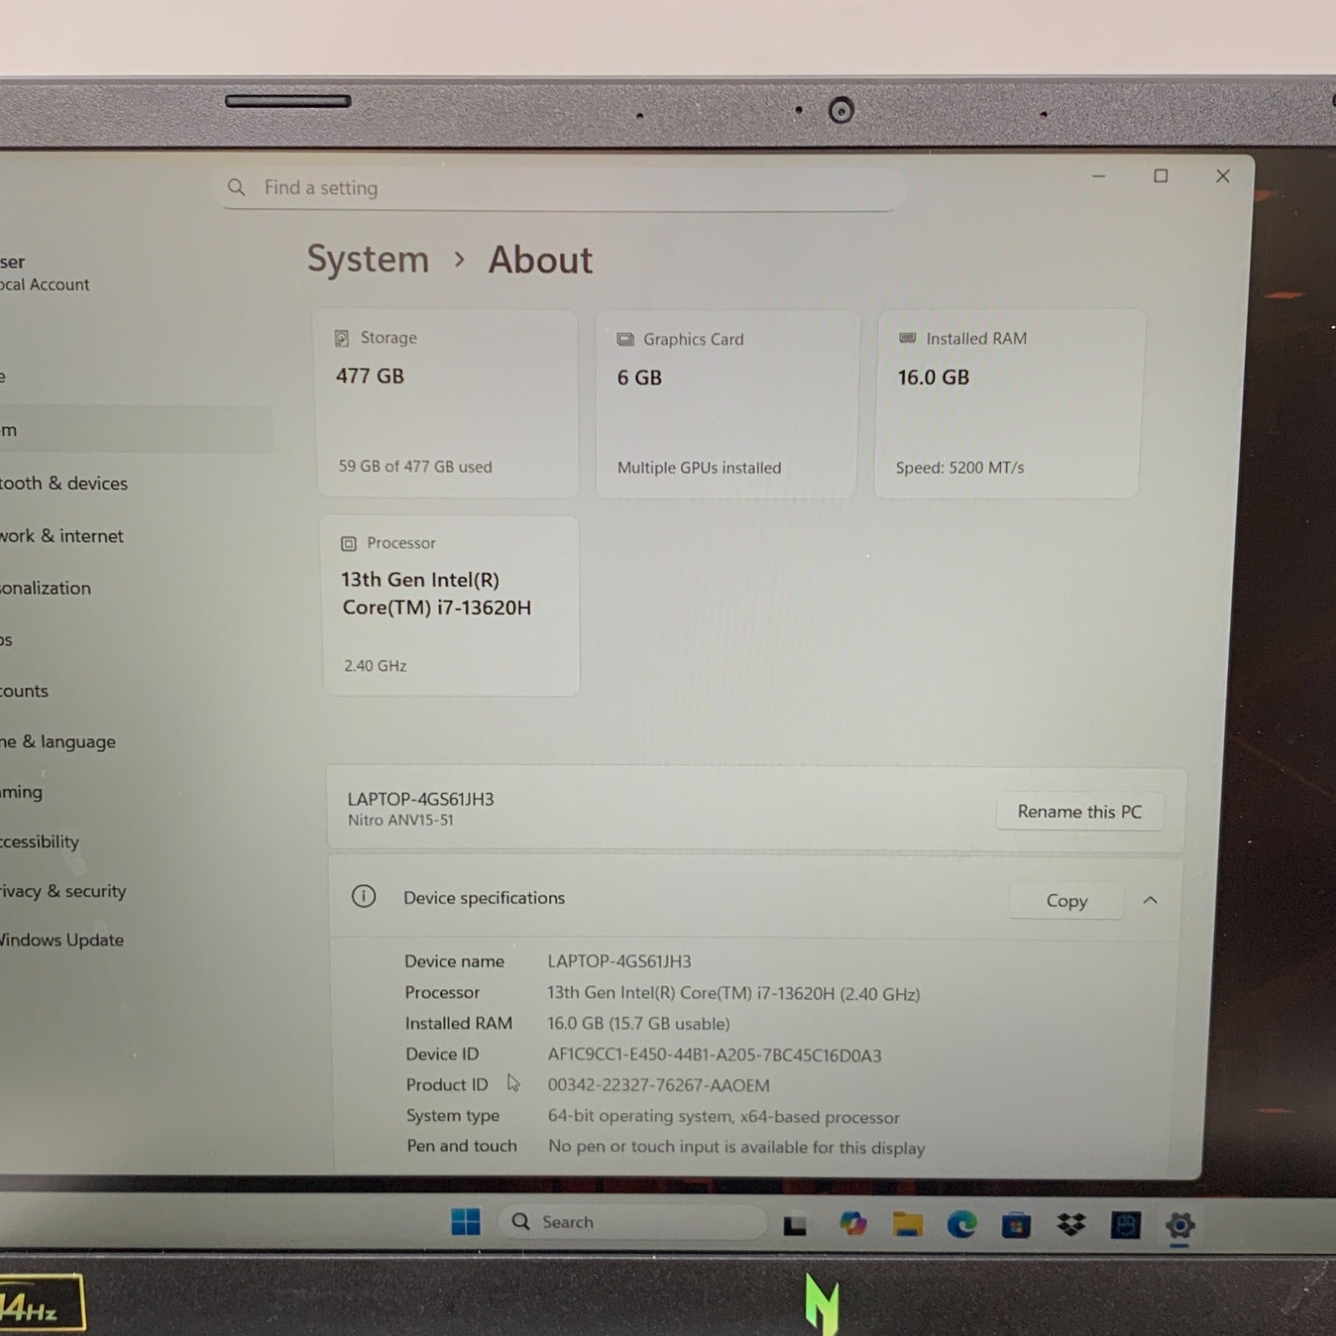This screenshot has width=1336, height=1336.
Task: Rename this PC button
Action: coord(1079,811)
